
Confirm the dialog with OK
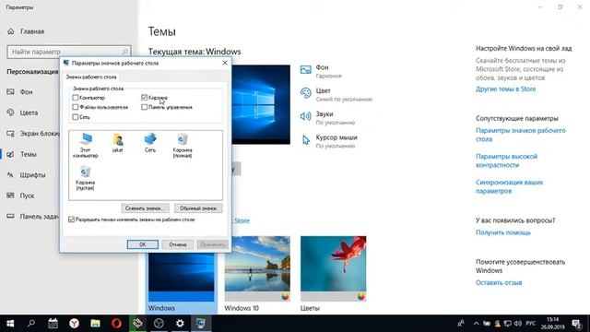coord(143,244)
